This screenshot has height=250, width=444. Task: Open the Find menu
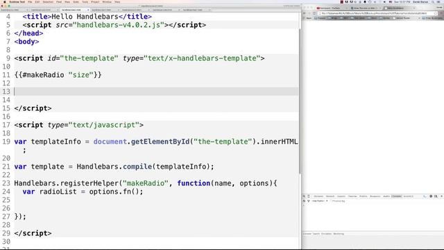[x=59, y=2]
